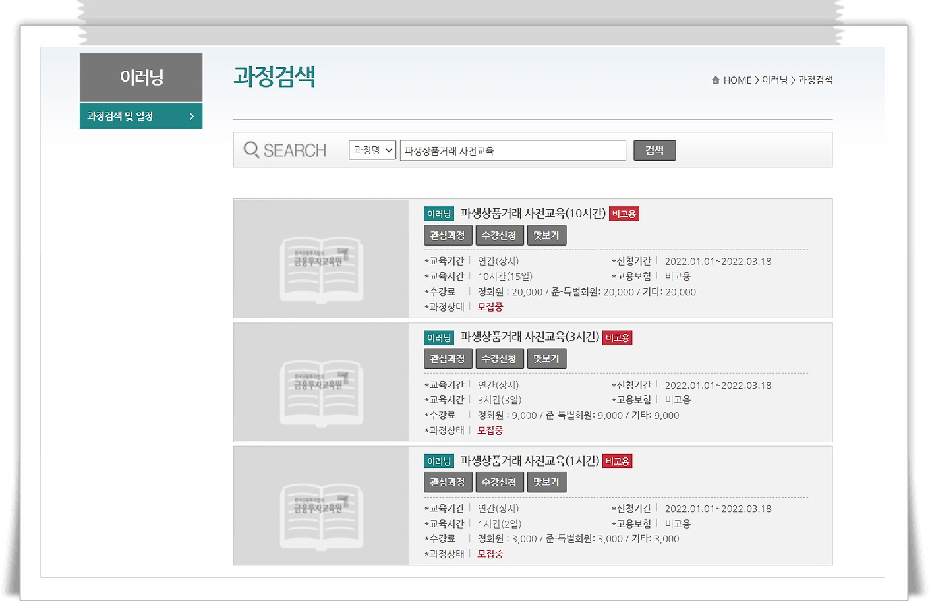Open the 과정명 search type dropdown
The image size is (932, 601).
tap(372, 150)
